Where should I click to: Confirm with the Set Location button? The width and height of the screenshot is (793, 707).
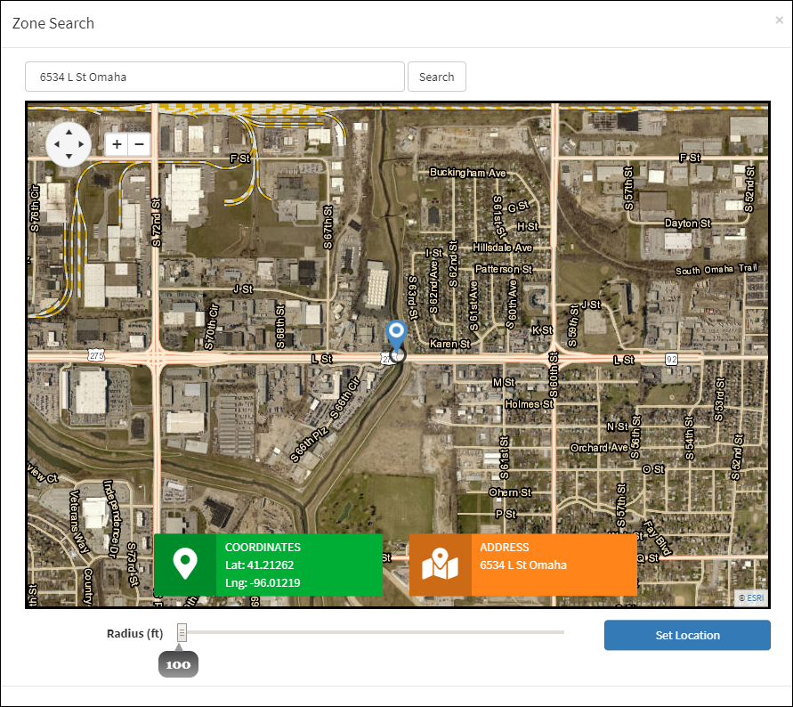point(687,635)
